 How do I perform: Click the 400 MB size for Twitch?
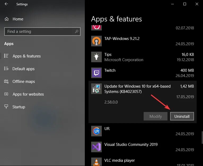(187, 70)
